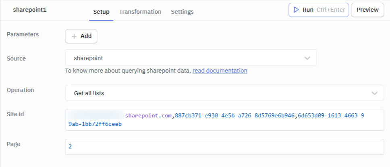Viewport: 390px width, 167px height.
Task: Click the play triangle icon in Run
Action: tap(296, 10)
